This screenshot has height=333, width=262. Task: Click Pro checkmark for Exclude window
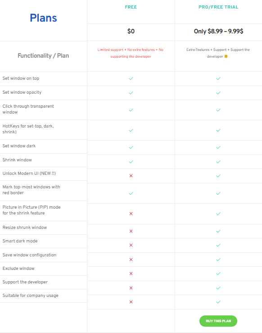pos(218,274)
